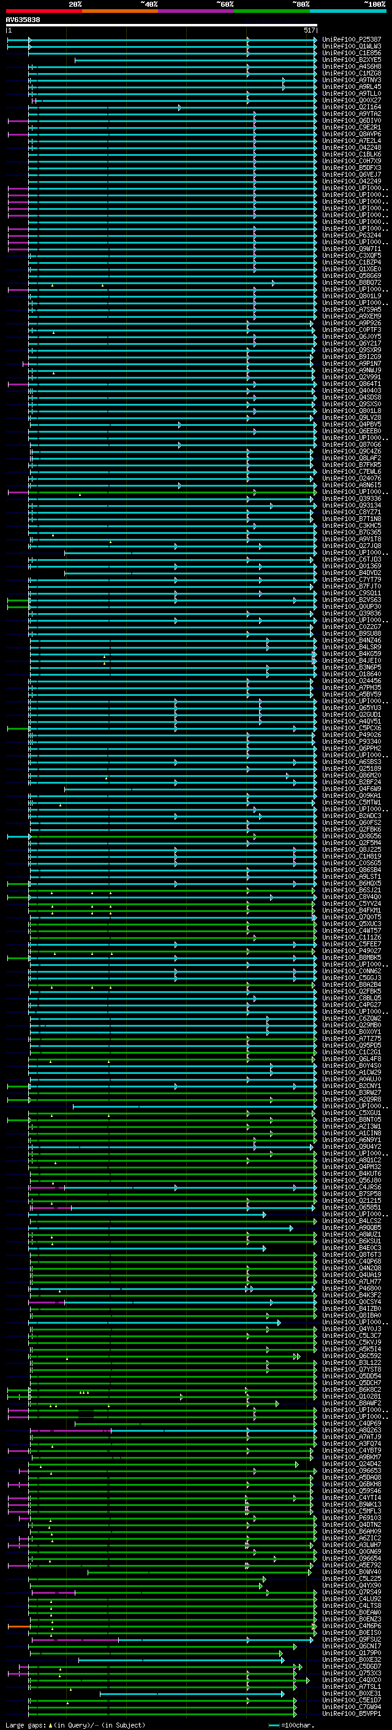Select hit label UniRef100_Q8J225
The height and width of the screenshot is (1730, 392).
click(352, 849)
